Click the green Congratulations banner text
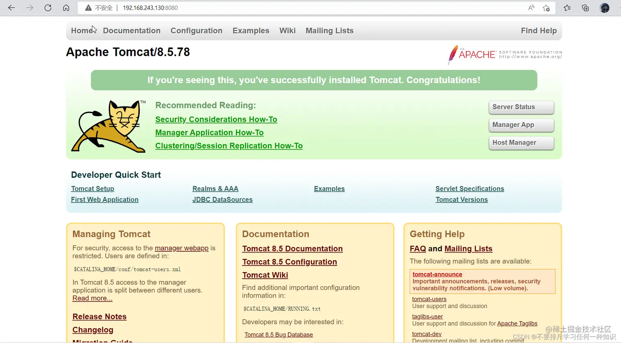This screenshot has height=343, width=621. point(314,80)
